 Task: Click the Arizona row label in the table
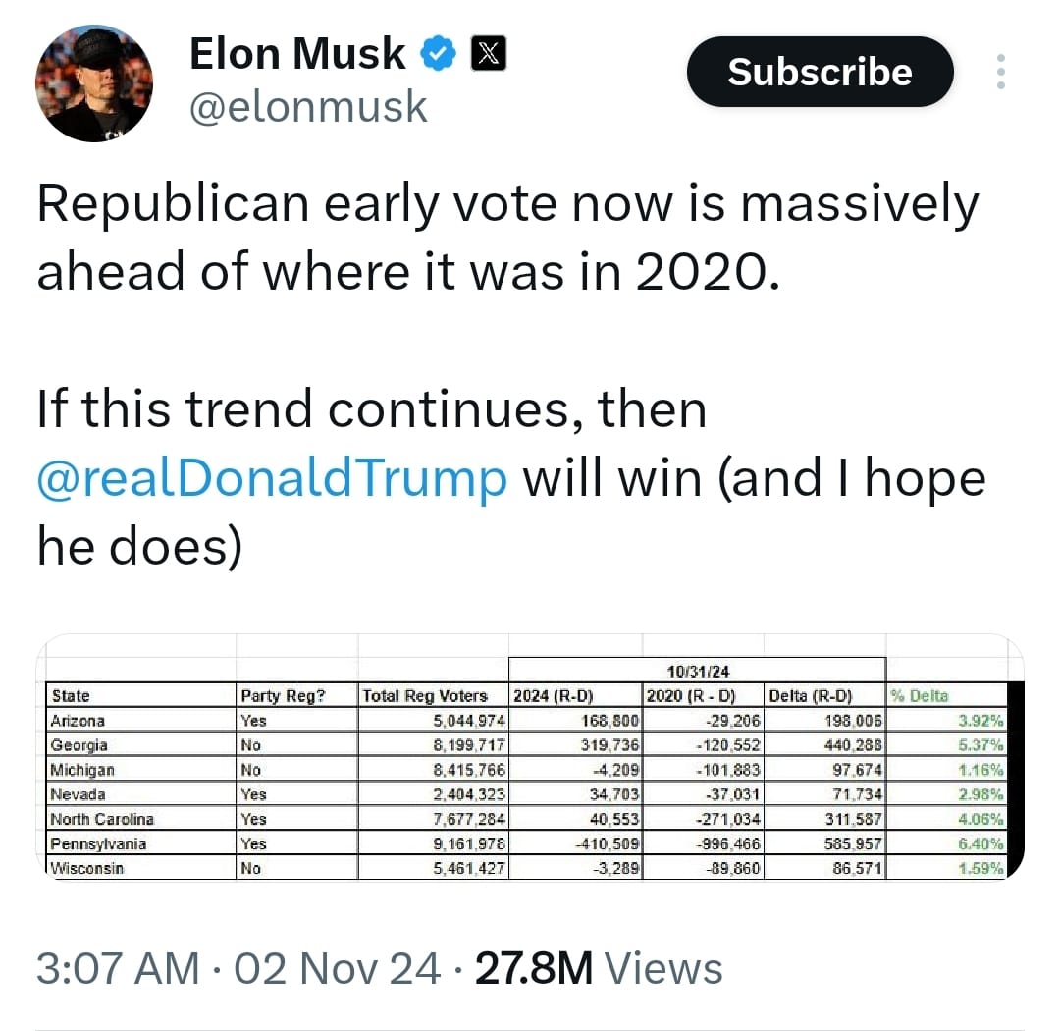coord(78,720)
